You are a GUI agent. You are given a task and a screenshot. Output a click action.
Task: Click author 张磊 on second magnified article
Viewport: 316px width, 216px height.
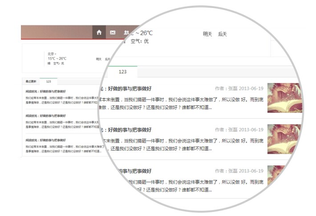(x=233, y=130)
